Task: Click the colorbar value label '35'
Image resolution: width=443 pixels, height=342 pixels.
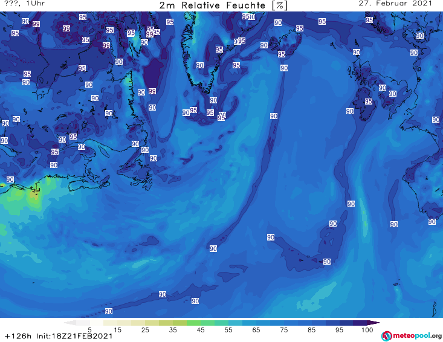Action: (x=173, y=330)
